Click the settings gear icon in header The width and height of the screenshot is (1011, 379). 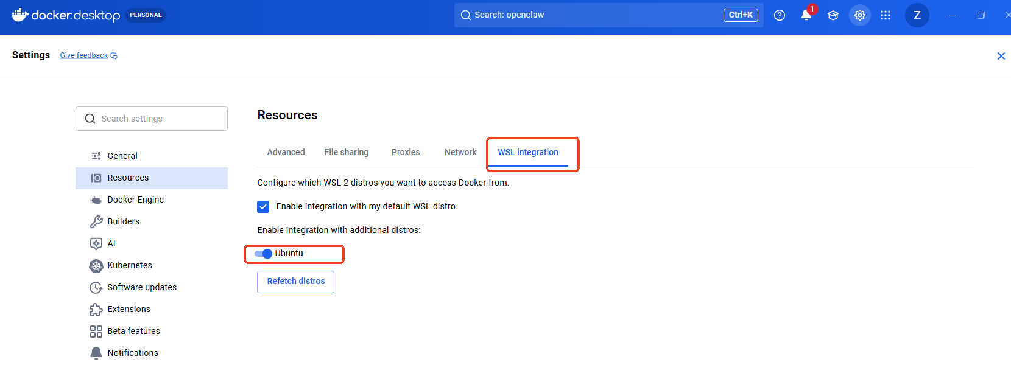coord(860,15)
